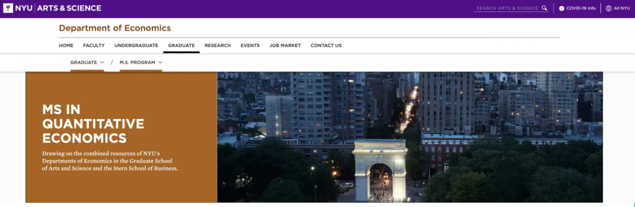Go to Events in the navigation bar
The height and width of the screenshot is (207, 635).
[x=250, y=46]
